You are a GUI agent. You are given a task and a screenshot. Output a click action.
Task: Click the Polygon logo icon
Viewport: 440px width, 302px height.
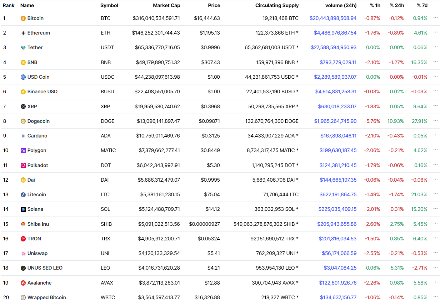(x=23, y=150)
